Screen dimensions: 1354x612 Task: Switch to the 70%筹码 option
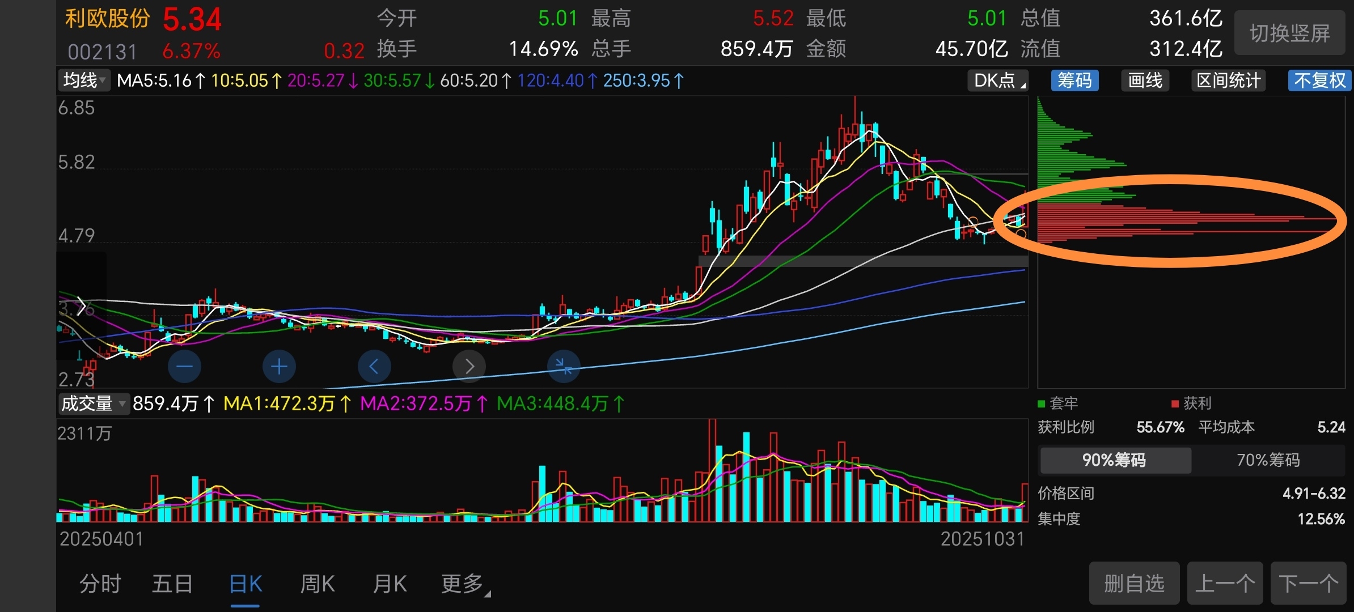coord(1268,460)
